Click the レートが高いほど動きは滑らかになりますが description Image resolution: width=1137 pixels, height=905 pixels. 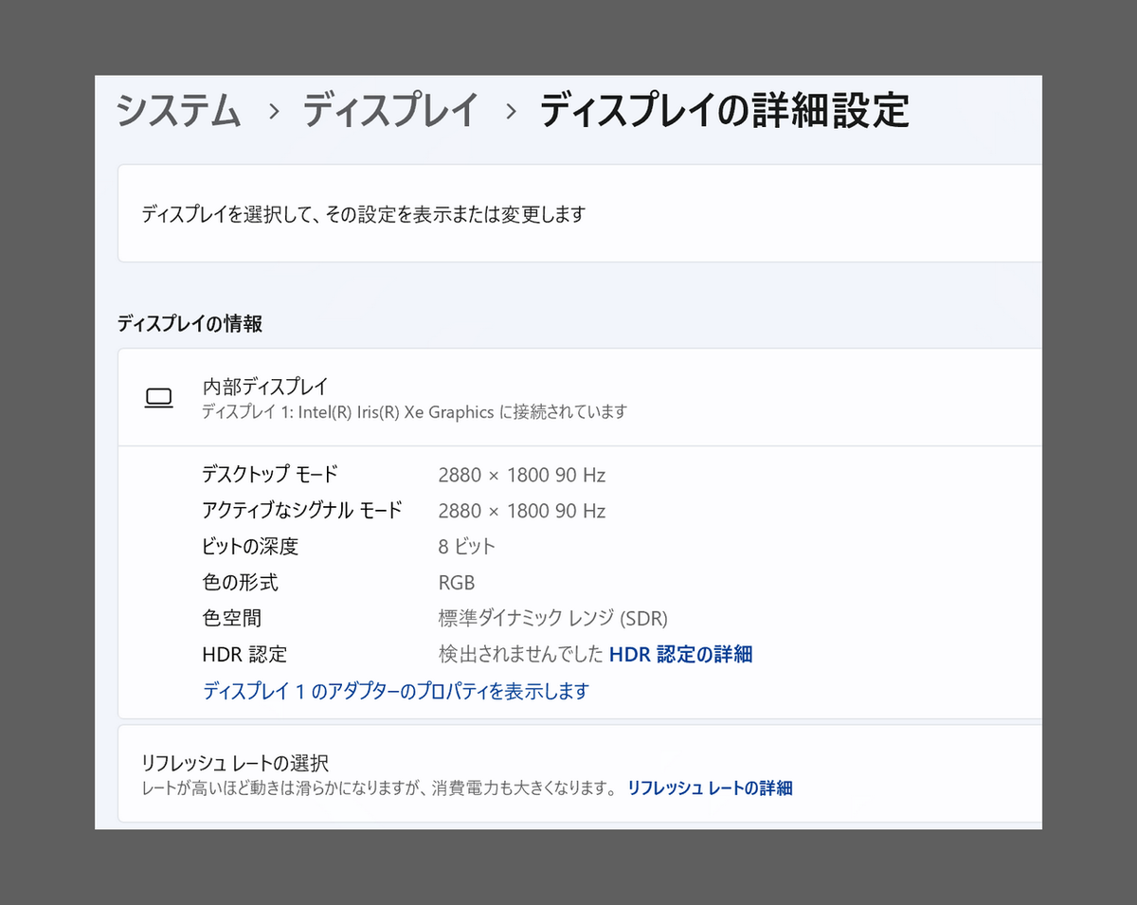pyautogui.click(x=380, y=788)
